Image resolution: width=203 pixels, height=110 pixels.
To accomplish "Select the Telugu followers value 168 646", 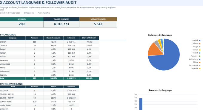I will pos(71,49).
